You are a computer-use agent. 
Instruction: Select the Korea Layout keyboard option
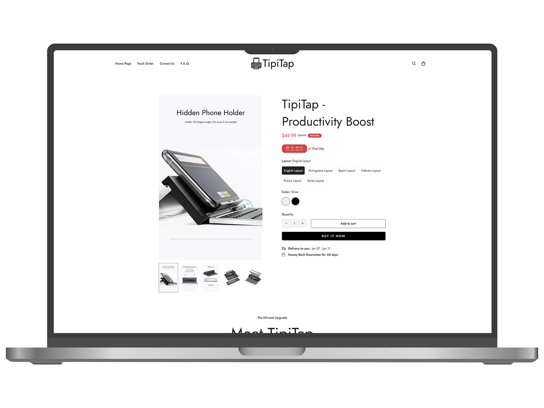pos(316,180)
